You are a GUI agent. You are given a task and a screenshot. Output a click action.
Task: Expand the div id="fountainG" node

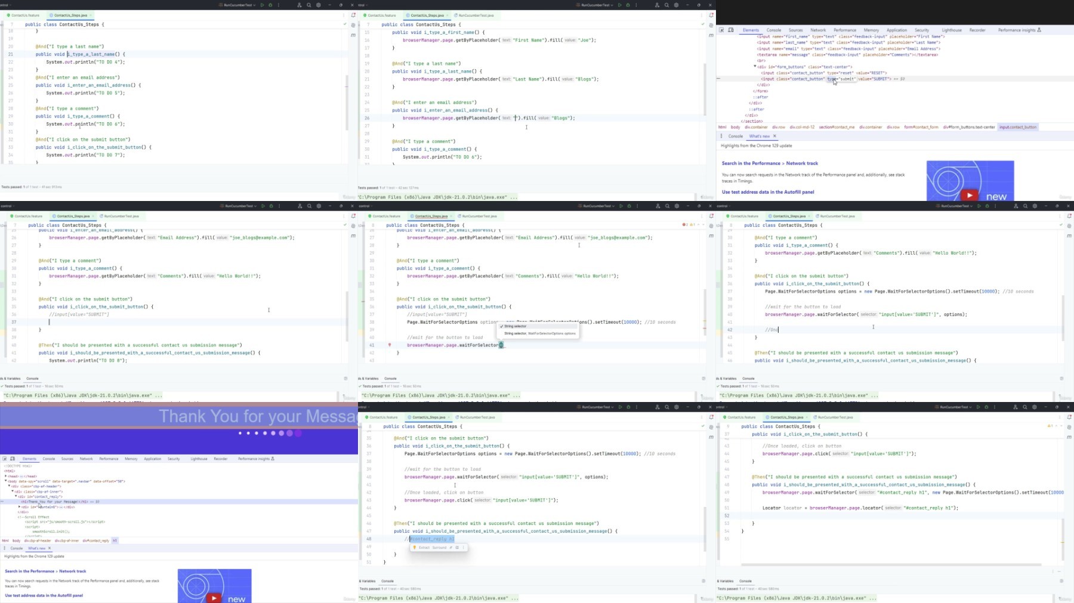[20, 507]
